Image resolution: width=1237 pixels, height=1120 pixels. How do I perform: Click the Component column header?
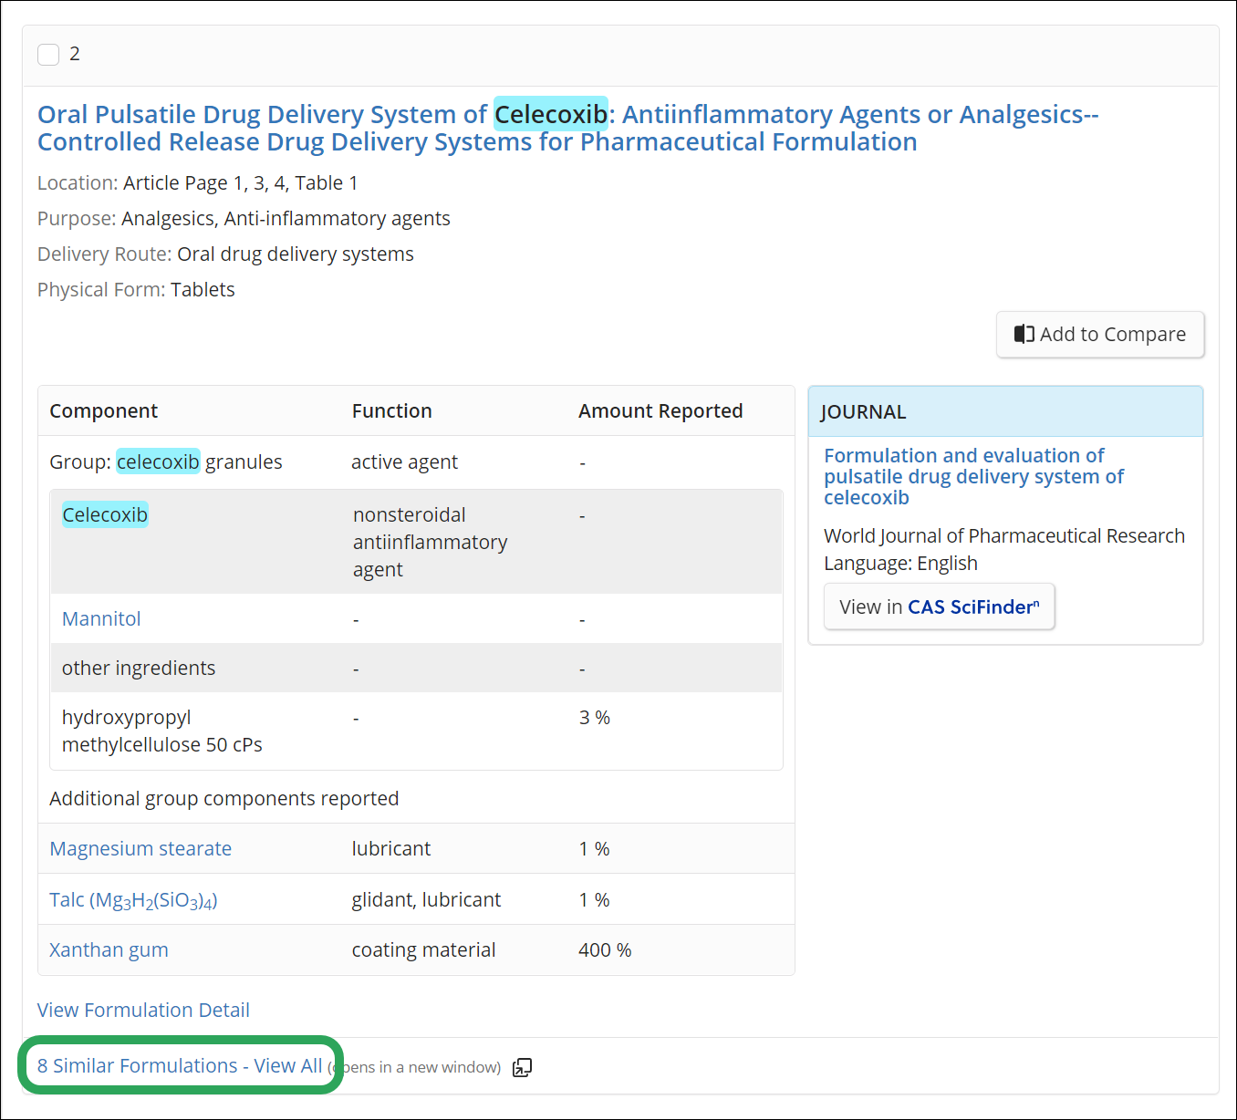coord(103,410)
